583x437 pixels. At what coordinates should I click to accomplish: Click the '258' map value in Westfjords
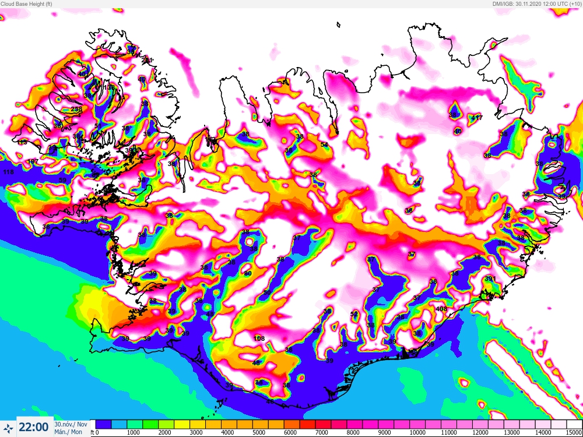(76, 109)
